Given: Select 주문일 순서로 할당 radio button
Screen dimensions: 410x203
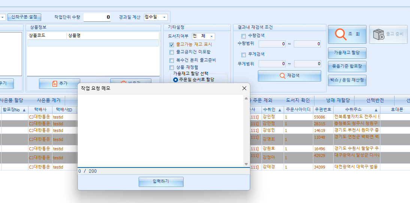Looking at the screenshot, I should (x=175, y=80).
